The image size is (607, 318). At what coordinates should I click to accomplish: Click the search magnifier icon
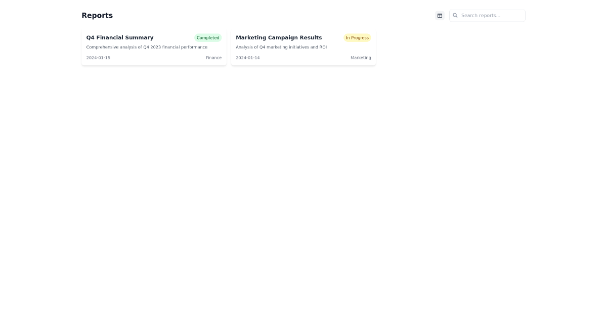(455, 15)
